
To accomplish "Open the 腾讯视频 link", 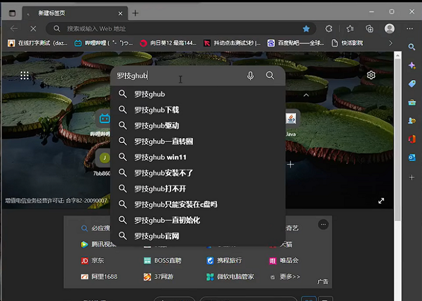I will pyautogui.click(x=98, y=244).
